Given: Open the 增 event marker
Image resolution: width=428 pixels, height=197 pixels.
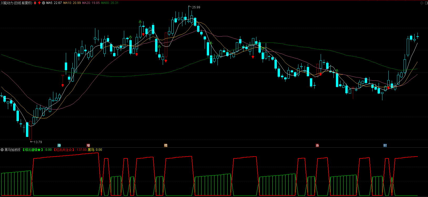Looking at the screenshot, I should [88, 145].
